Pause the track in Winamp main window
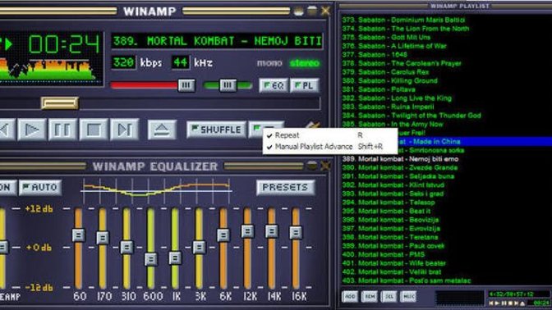 [x=62, y=130]
